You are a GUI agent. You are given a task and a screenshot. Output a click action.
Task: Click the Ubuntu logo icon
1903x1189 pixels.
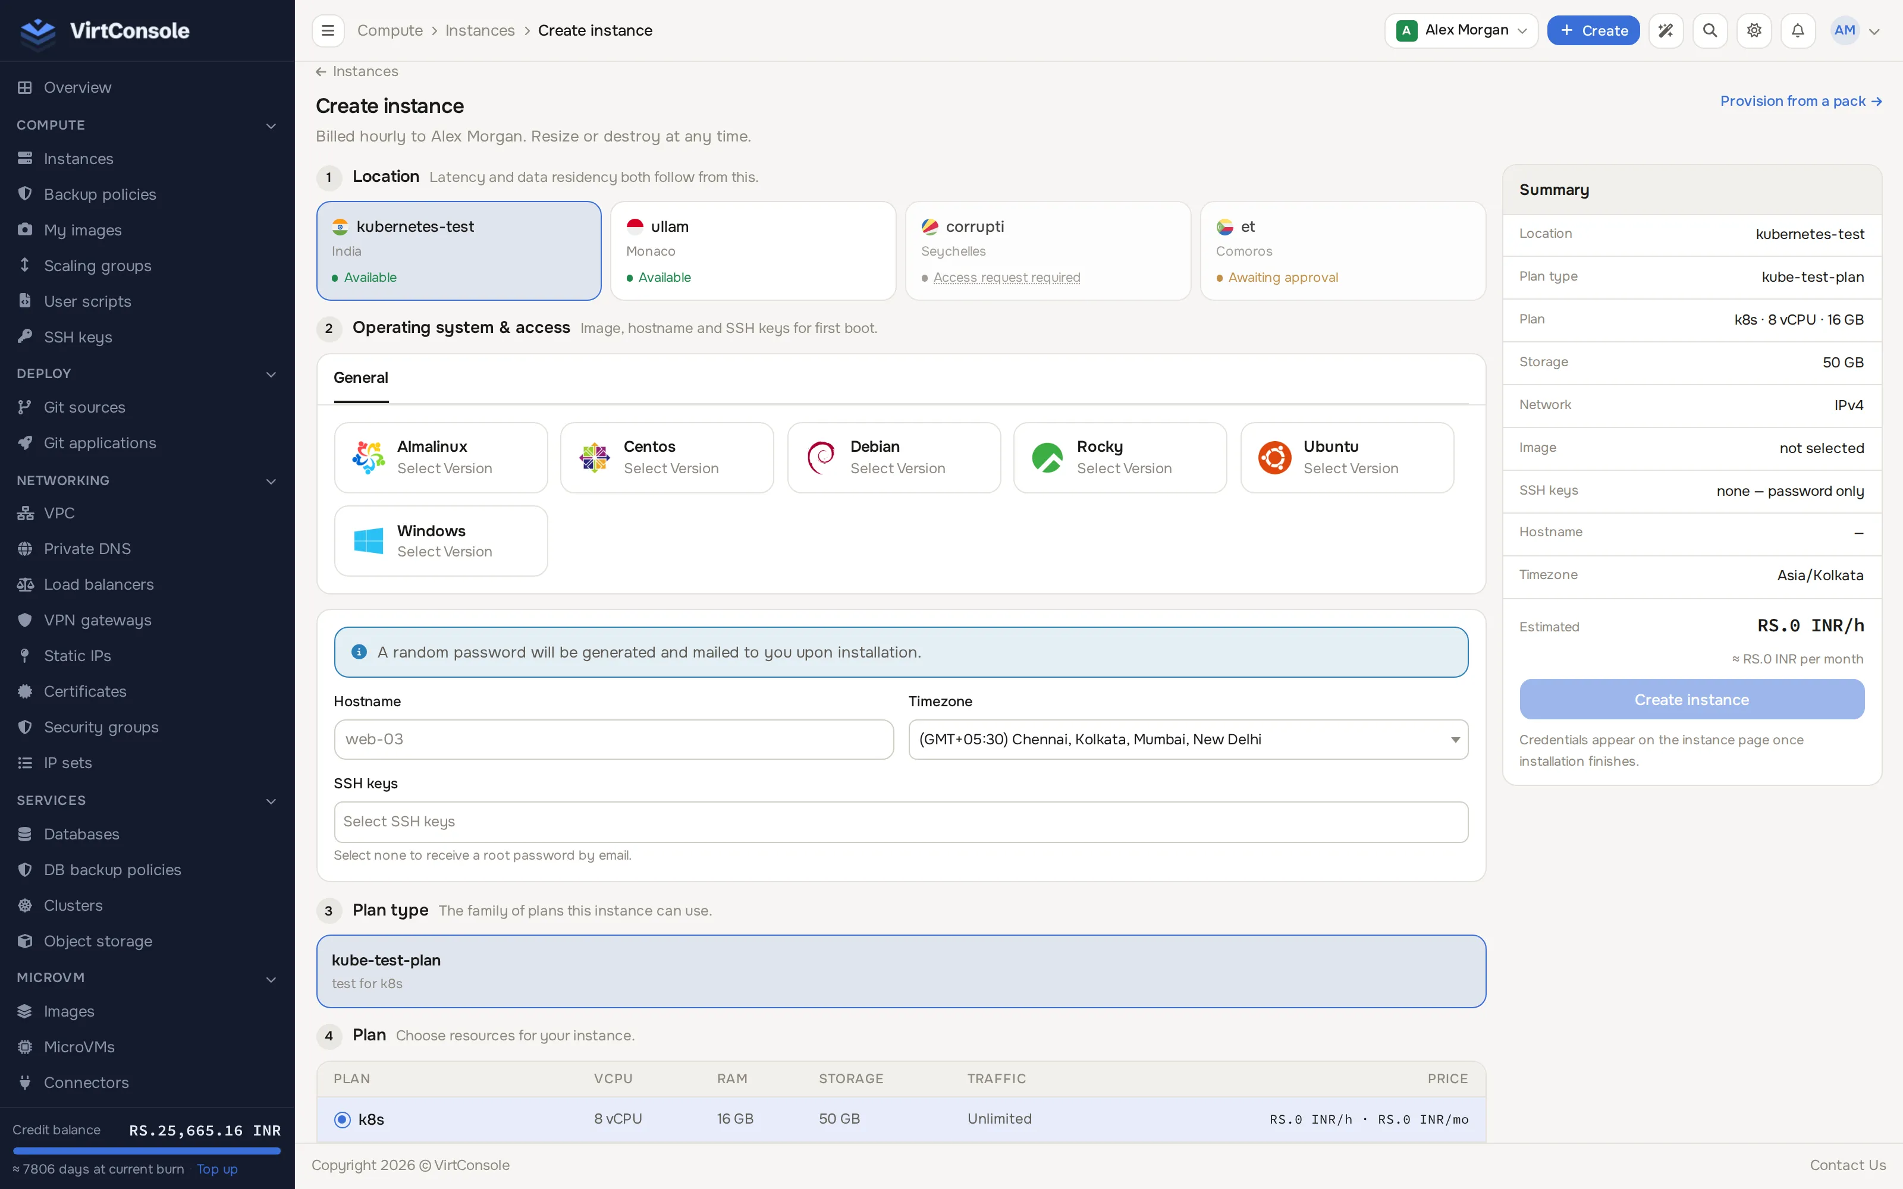(x=1274, y=457)
